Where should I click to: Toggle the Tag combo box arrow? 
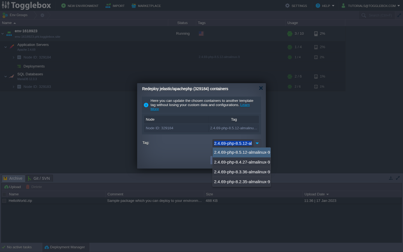coord(257,143)
